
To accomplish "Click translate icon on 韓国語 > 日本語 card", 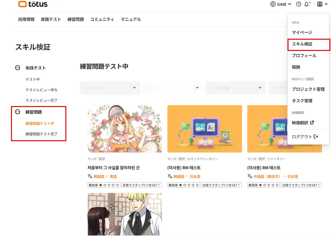I will (x=170, y=176).
